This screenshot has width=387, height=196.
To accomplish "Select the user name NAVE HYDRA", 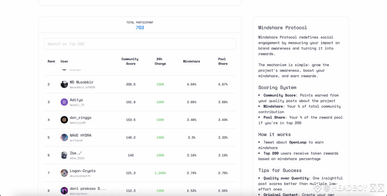I will point(81,135).
